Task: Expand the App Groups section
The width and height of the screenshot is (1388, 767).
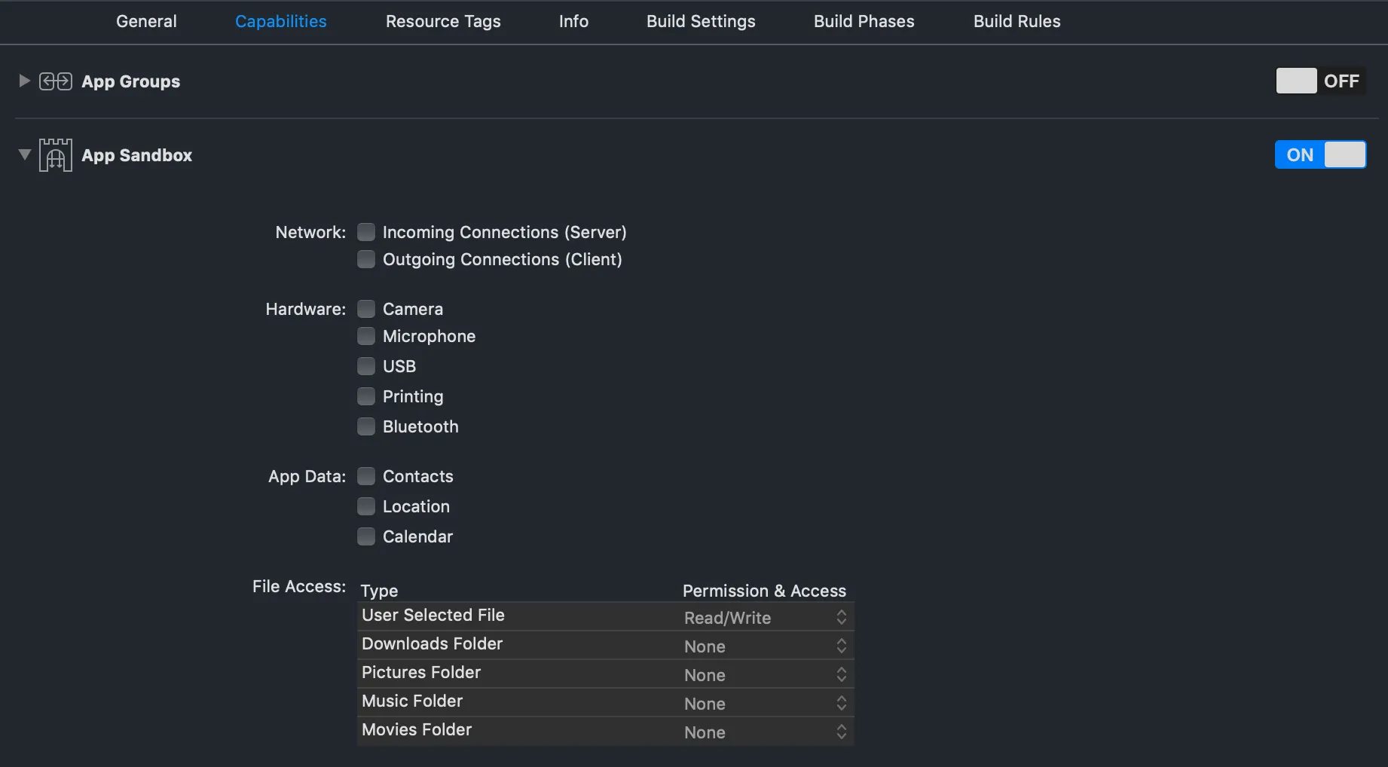Action: coord(24,81)
